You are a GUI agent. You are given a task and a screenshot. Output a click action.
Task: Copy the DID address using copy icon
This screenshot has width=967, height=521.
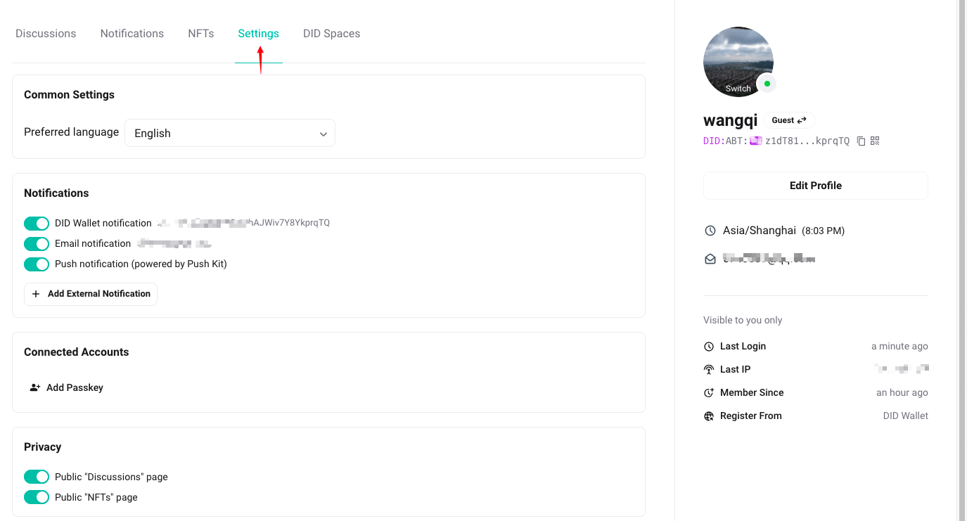[x=861, y=141]
